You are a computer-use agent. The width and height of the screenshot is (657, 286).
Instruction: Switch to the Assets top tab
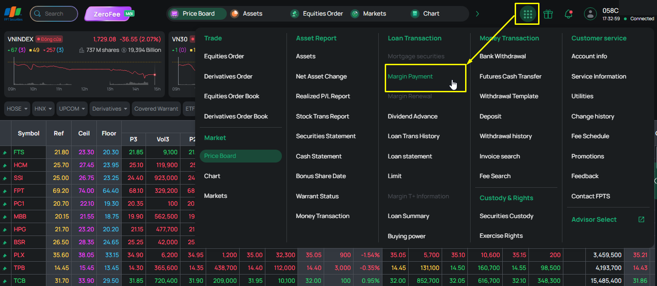pyautogui.click(x=247, y=14)
